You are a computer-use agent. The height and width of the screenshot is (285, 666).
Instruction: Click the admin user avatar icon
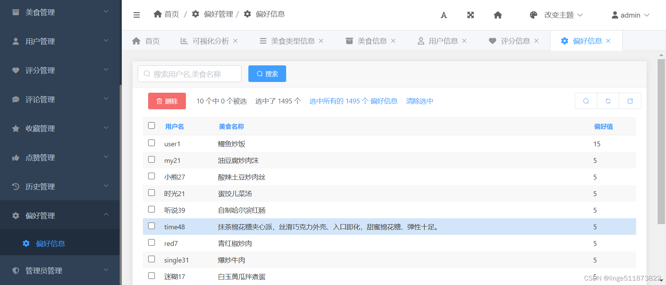(615, 15)
